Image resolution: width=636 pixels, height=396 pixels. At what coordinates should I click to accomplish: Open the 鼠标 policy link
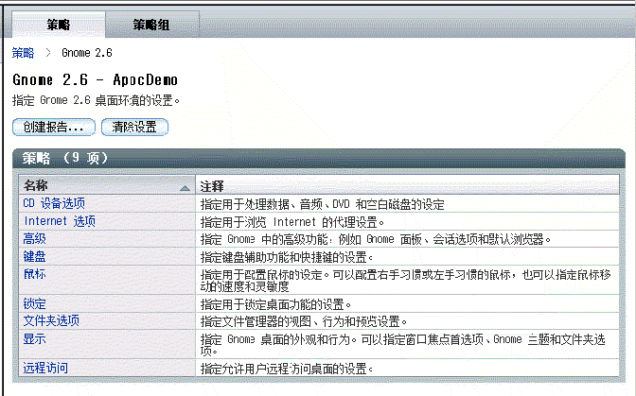click(34, 274)
